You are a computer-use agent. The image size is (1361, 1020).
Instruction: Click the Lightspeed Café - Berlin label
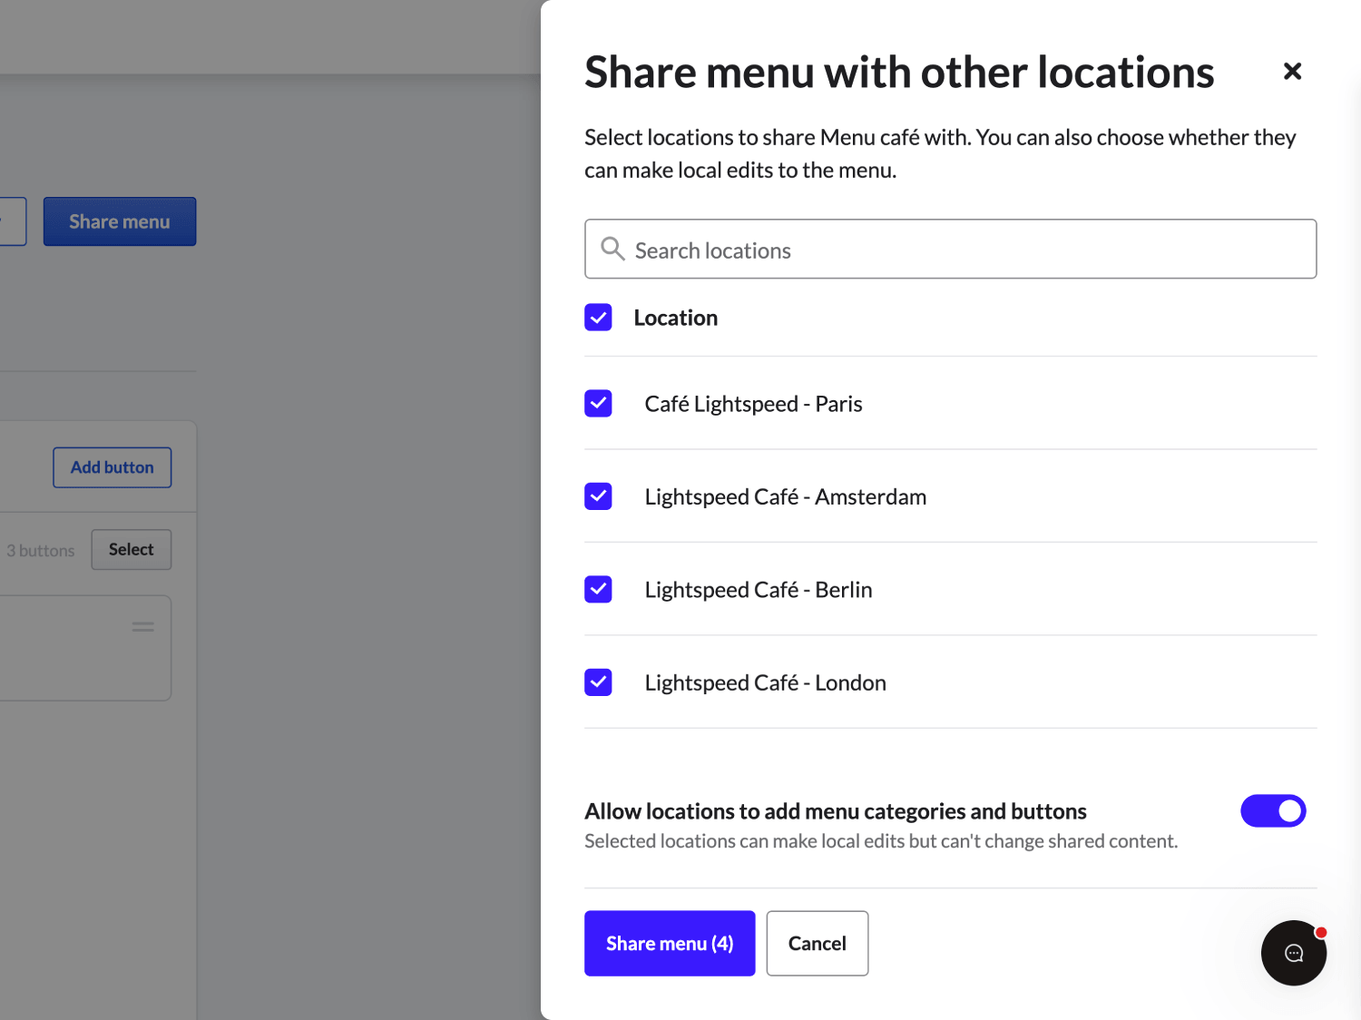759,590
